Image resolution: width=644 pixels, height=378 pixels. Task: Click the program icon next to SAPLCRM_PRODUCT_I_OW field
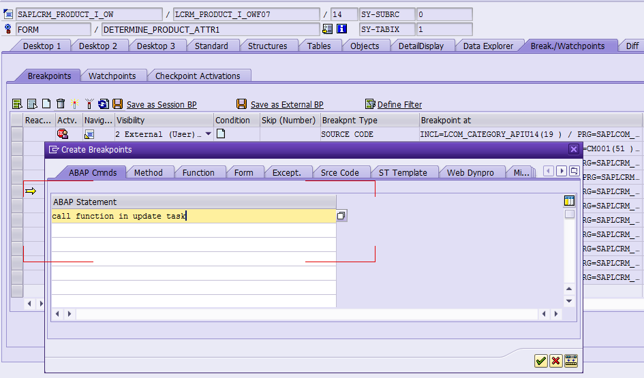coord(7,14)
